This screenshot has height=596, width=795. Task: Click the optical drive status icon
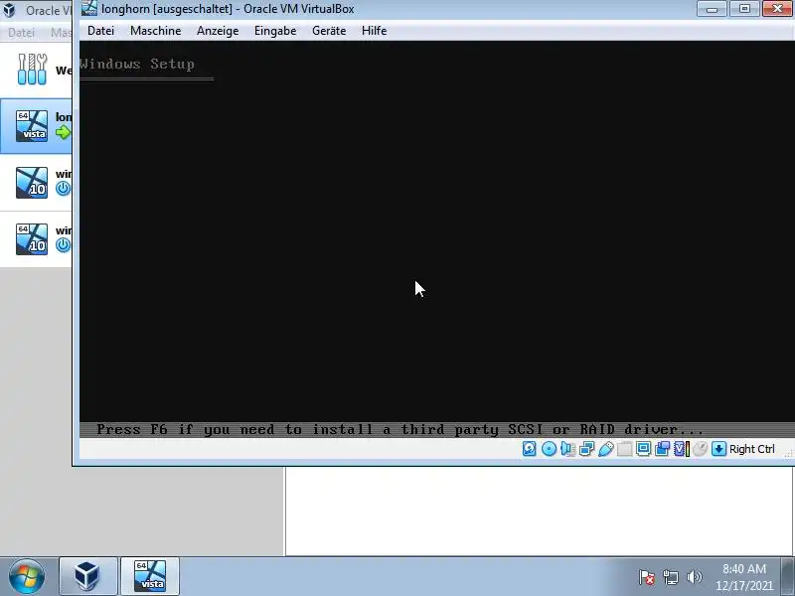point(549,449)
